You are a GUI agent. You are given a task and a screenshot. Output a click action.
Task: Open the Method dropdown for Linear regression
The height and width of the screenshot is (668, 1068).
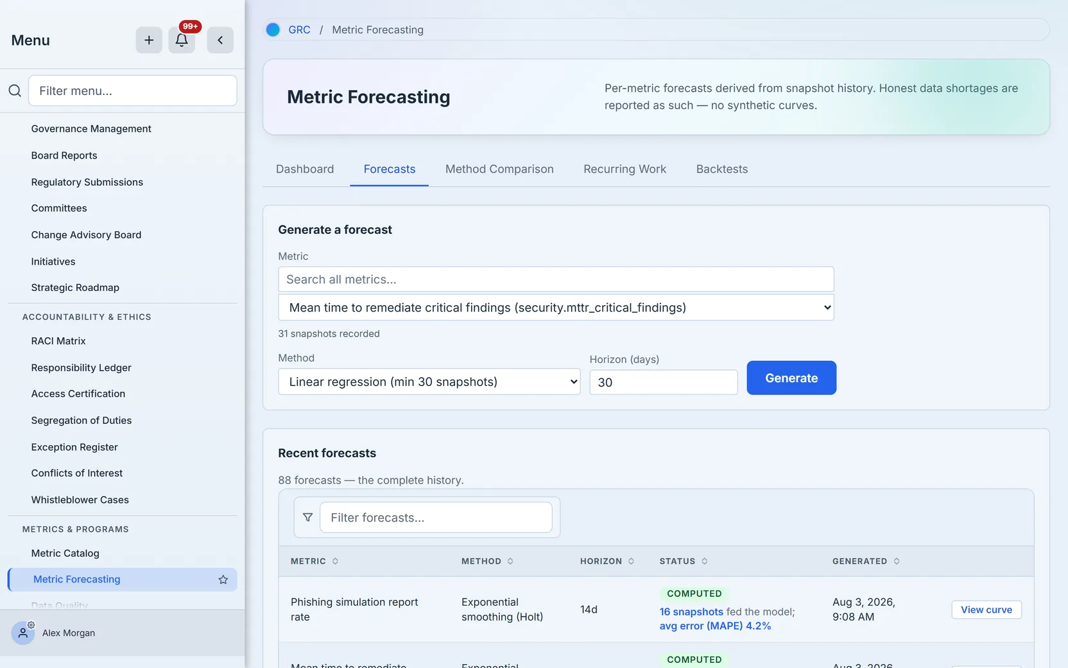(x=429, y=382)
